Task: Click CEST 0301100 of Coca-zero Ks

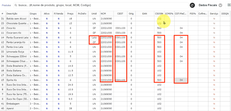Action: coord(120,33)
